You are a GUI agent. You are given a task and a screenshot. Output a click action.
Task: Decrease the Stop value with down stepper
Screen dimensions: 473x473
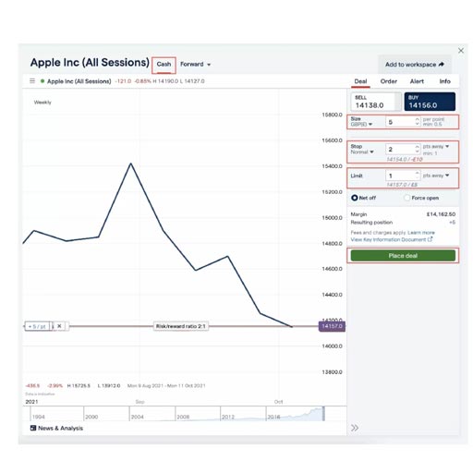pyautogui.click(x=418, y=152)
